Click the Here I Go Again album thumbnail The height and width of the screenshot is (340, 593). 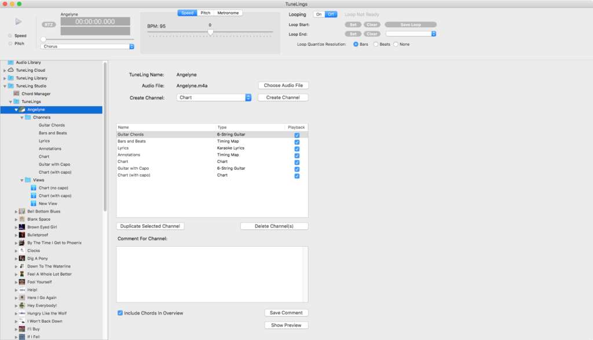22,298
